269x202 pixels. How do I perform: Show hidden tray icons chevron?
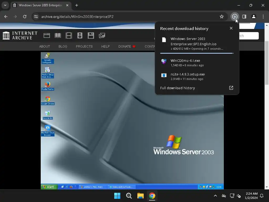point(215,196)
